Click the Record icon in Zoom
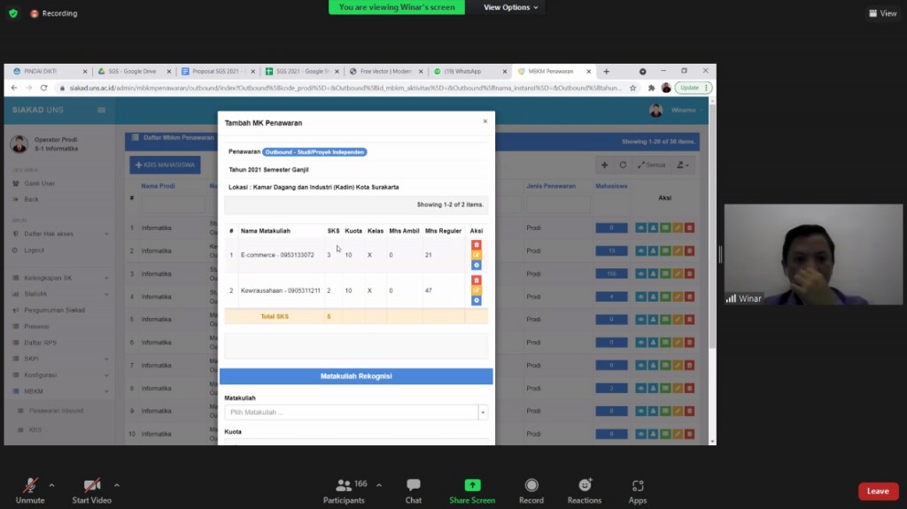 pos(531,490)
